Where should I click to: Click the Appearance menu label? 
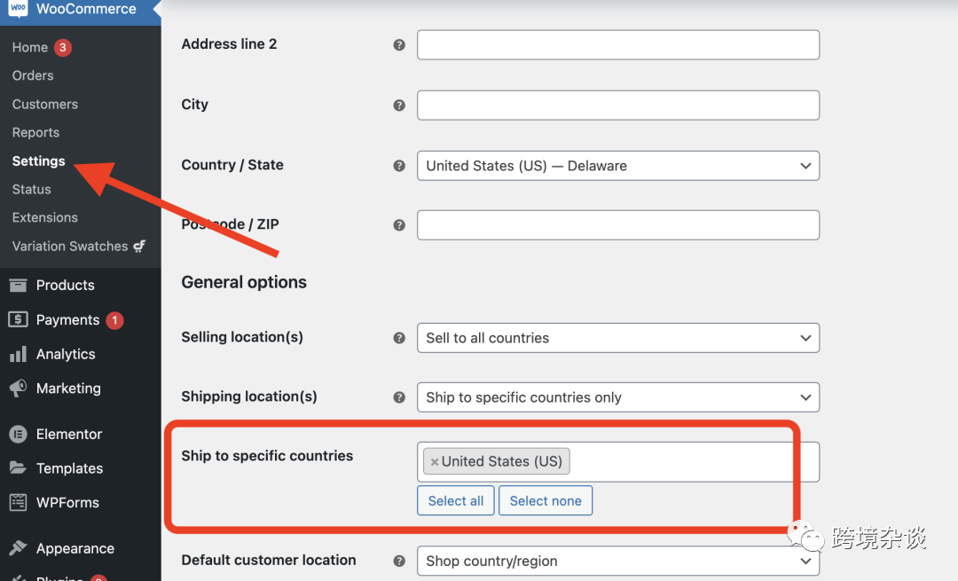pyautogui.click(x=75, y=548)
